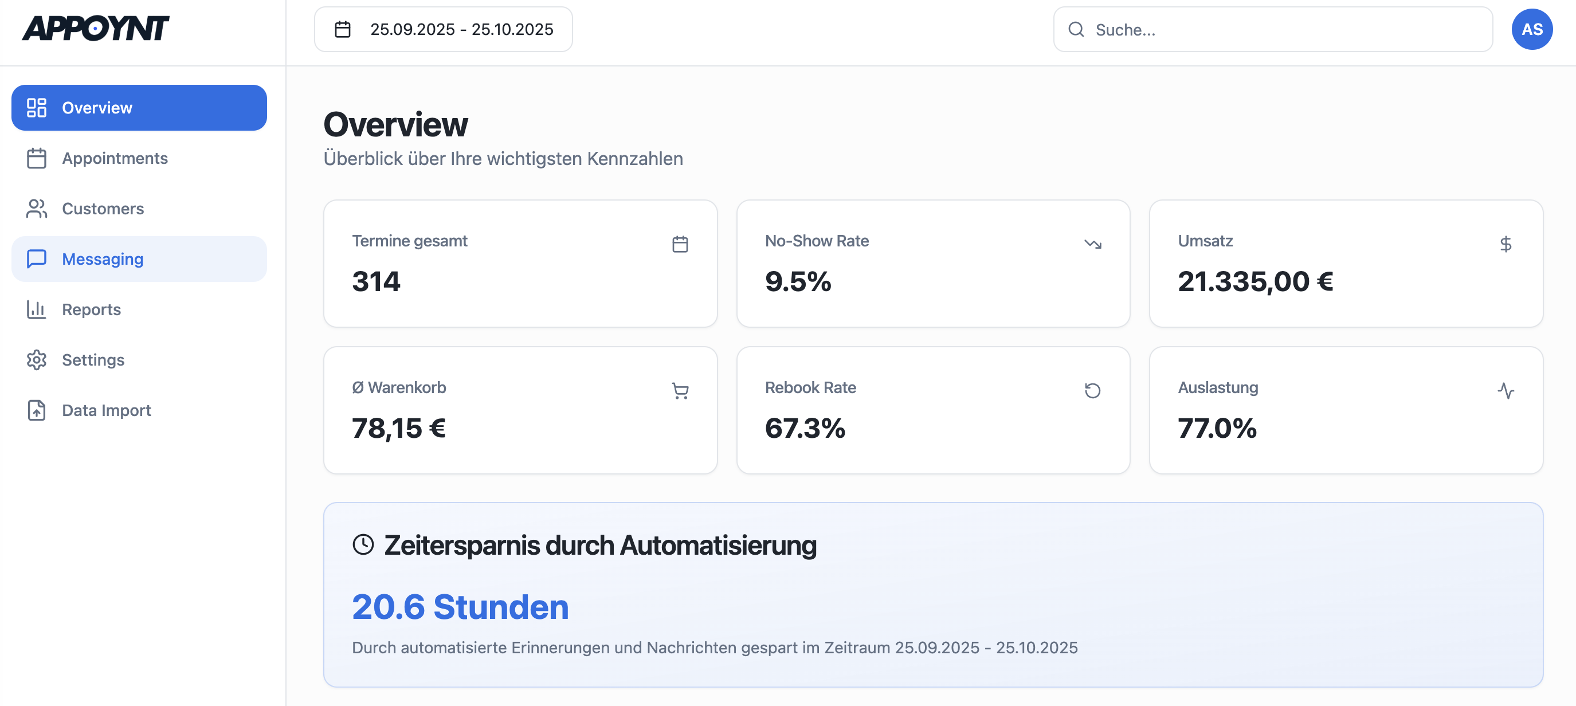Click the trending-down icon on No-Show Rate
This screenshot has width=1576, height=706.
[x=1092, y=244]
